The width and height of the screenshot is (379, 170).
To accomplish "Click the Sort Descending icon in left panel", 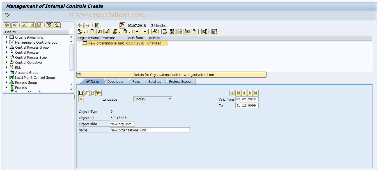I will (x=49, y=25).
